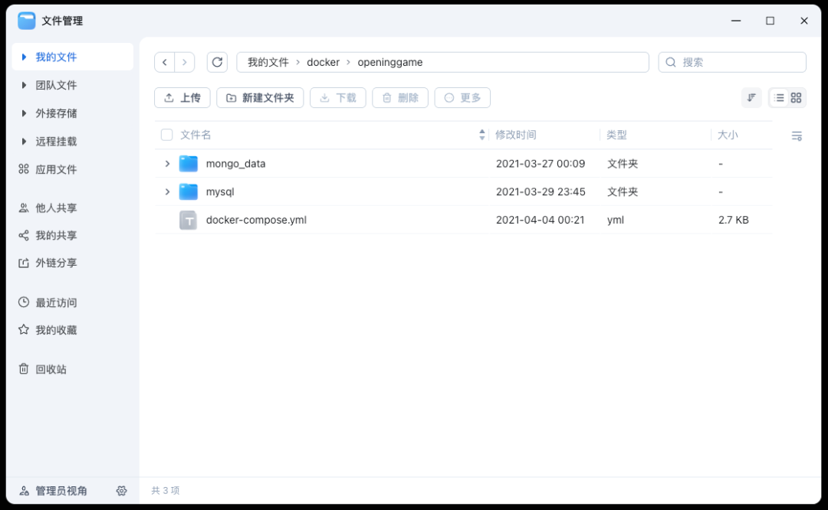Click the sort order icon in the toolbar

(751, 97)
